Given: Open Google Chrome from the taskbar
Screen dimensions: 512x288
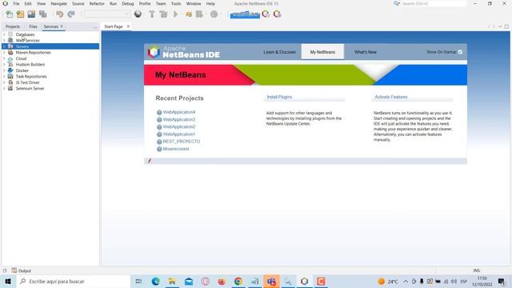Looking at the screenshot, I should (238, 281).
